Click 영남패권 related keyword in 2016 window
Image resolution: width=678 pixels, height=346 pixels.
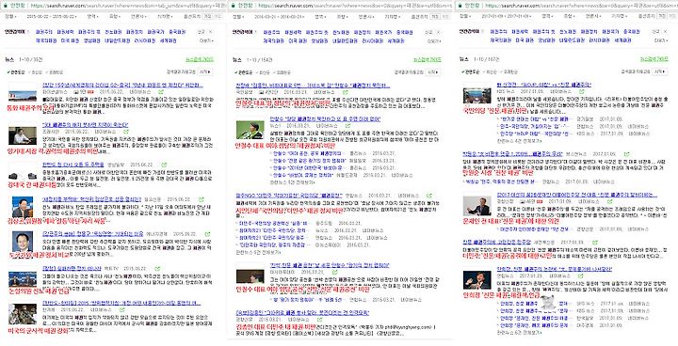point(319,40)
